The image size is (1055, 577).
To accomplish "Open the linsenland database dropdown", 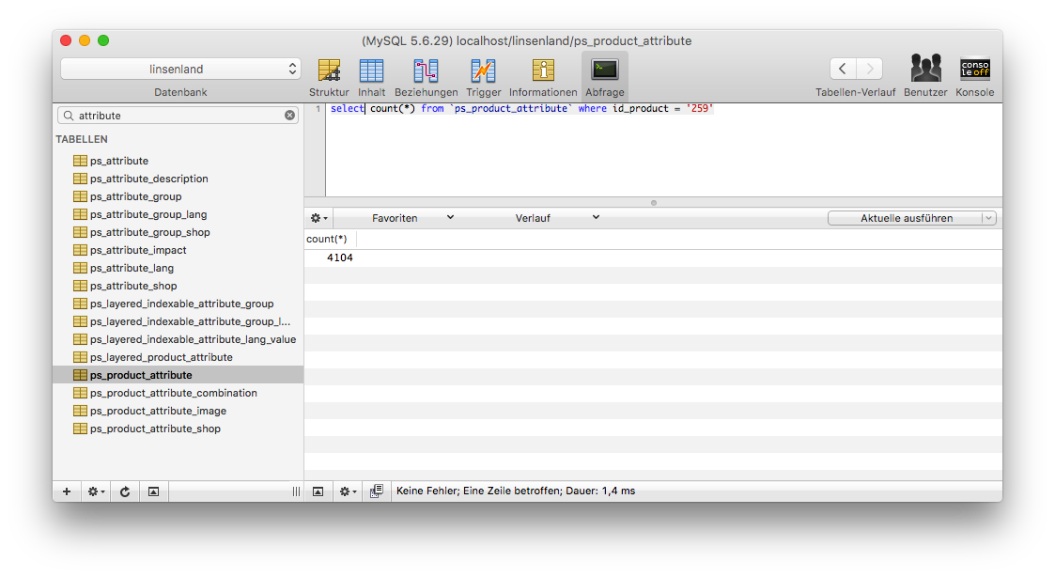I will 180,69.
